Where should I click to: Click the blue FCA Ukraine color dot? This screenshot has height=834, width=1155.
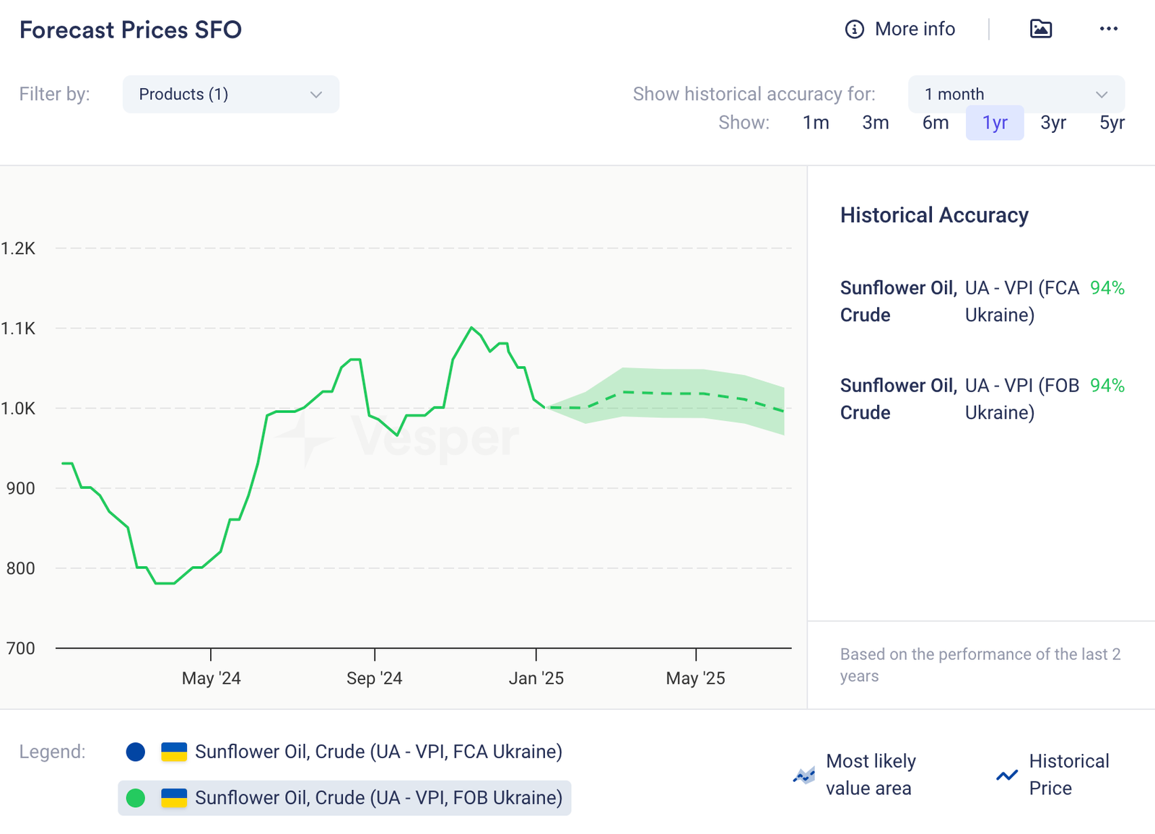coord(136,752)
